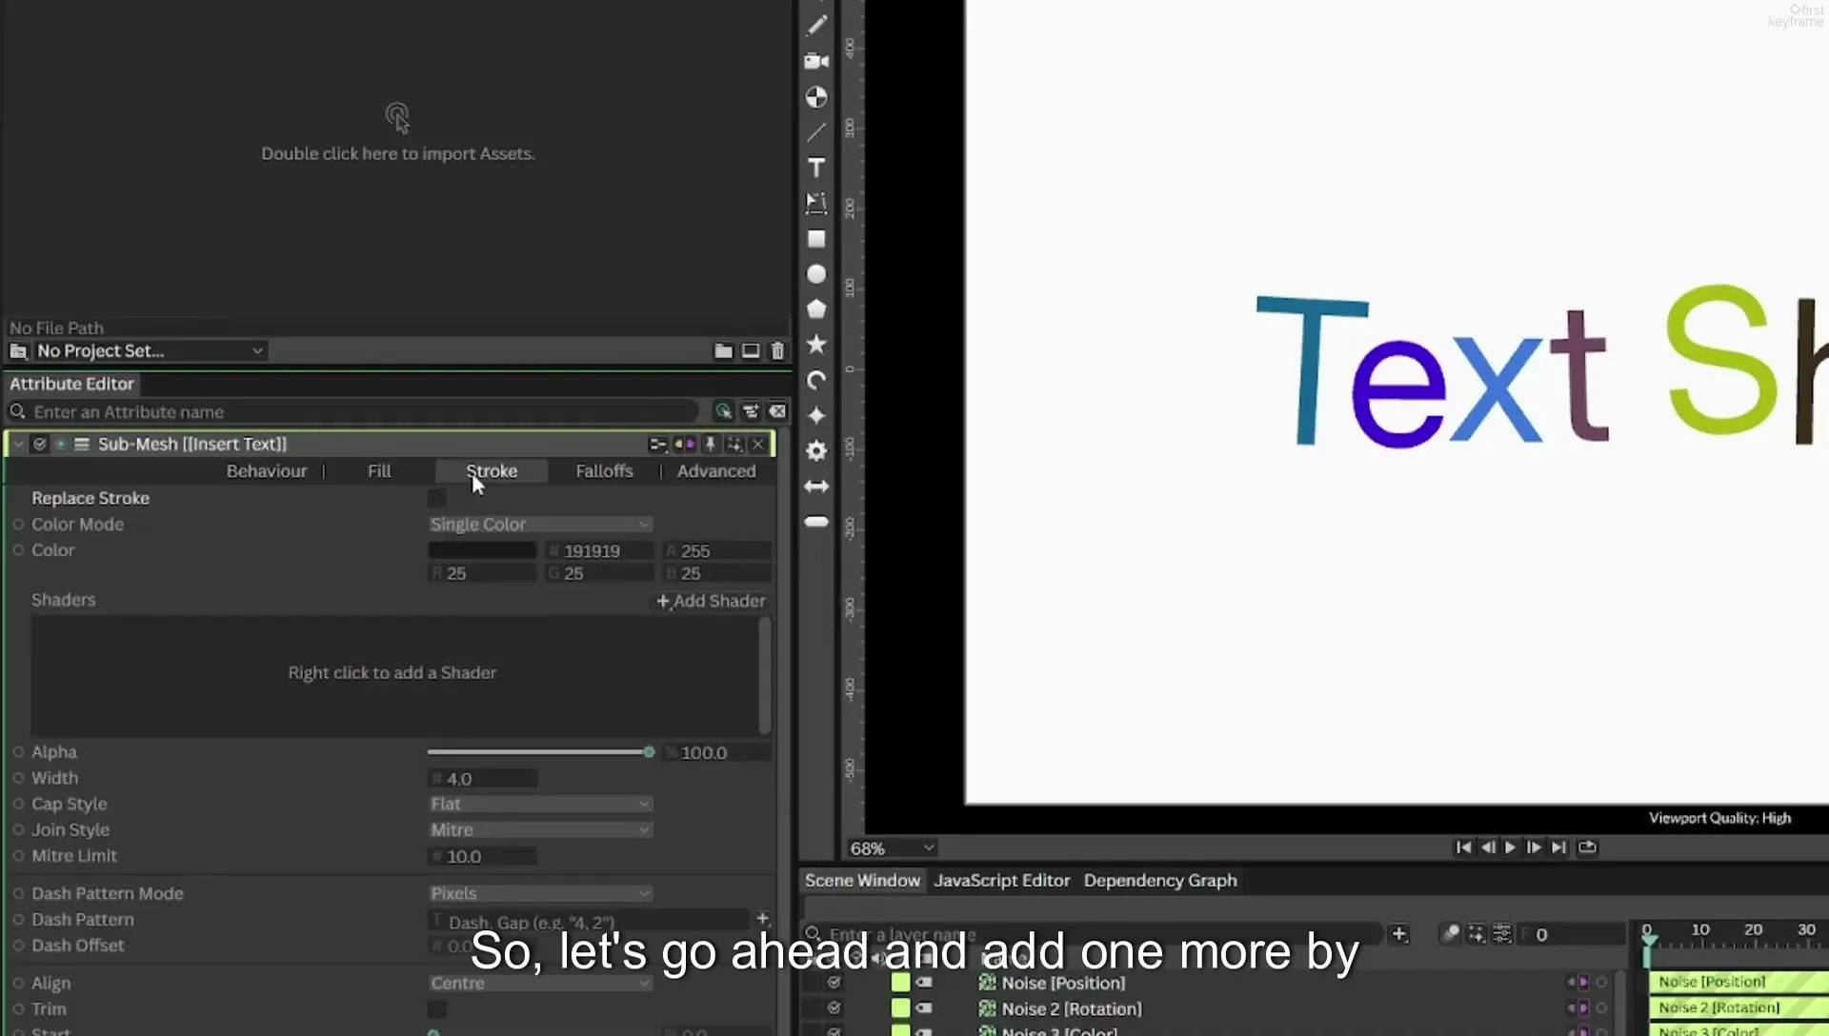Select the double-headed Arrow shape tool
This screenshot has width=1829, height=1036.
point(816,487)
